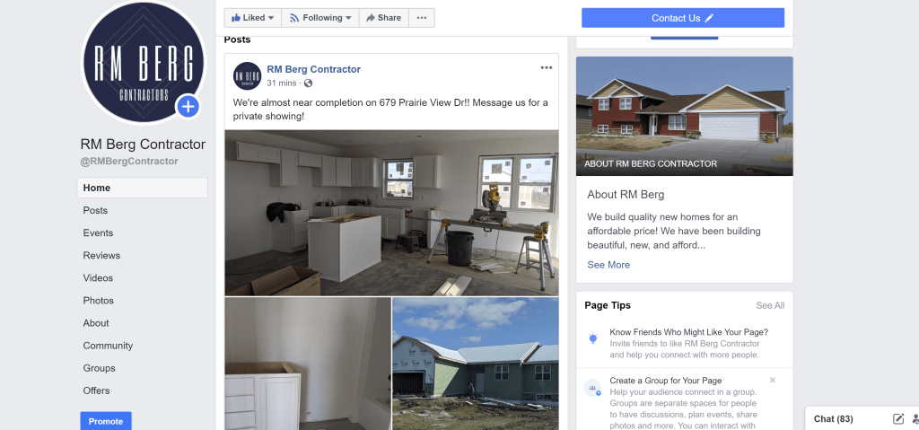Open the Reviews section in sidebar
The image size is (919, 430).
point(101,256)
